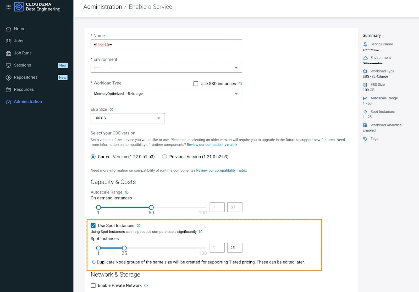Click the Job Runs icon in sidebar
Image resolution: width=419 pixels, height=292 pixels.
(8, 53)
